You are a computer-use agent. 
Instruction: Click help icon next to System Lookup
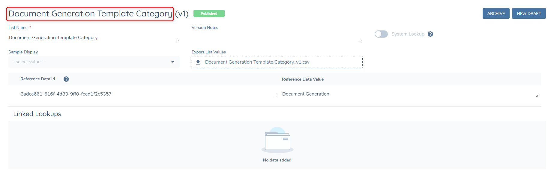[430, 34]
